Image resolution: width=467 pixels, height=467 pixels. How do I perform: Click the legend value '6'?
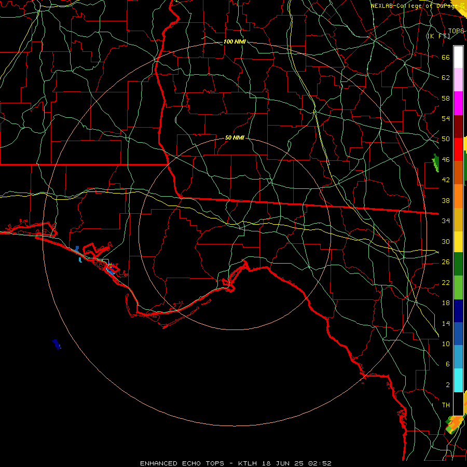pyautogui.click(x=447, y=364)
